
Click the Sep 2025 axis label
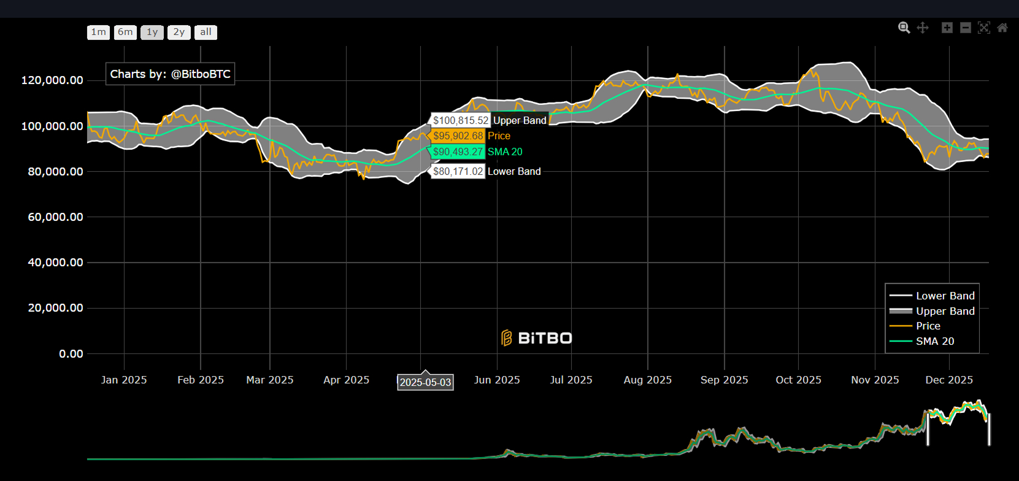[x=725, y=380]
